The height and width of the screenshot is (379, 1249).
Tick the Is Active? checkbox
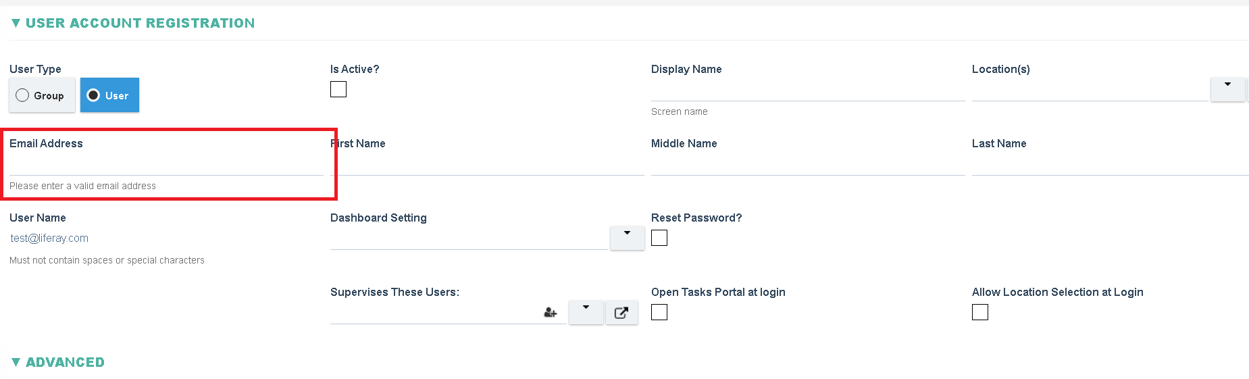coord(338,89)
